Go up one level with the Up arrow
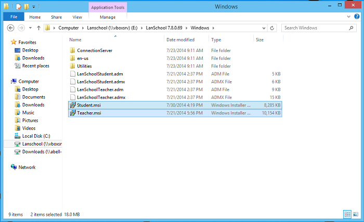This screenshot has height=222, width=364. pos(38,28)
